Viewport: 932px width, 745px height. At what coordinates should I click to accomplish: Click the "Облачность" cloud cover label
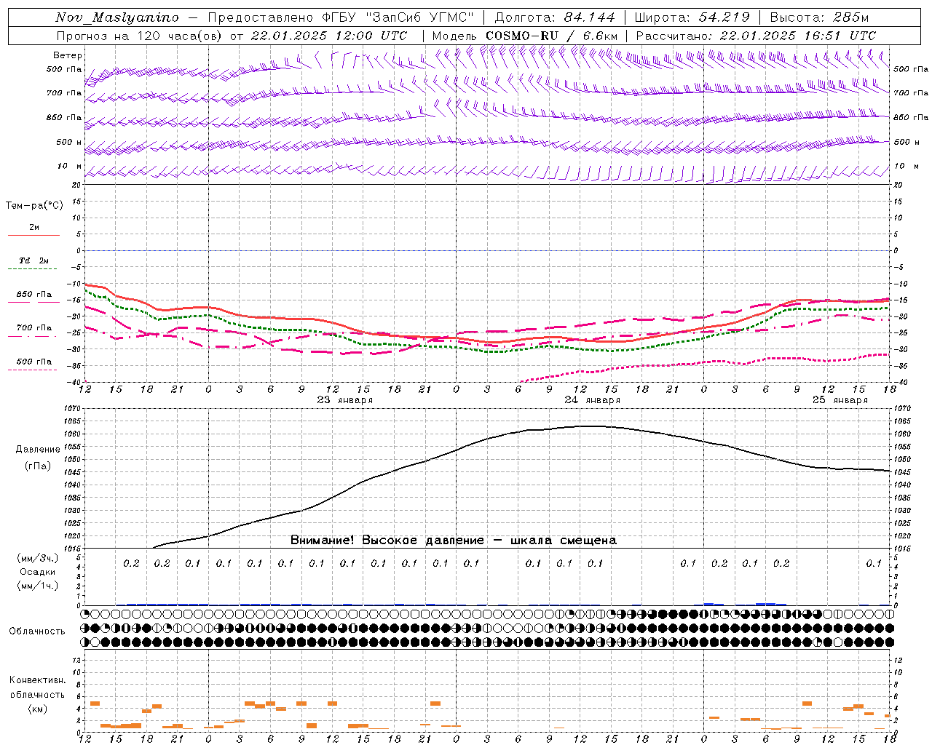click(37, 632)
